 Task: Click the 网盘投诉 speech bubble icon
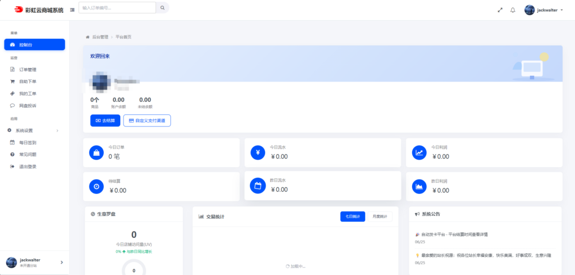(12, 105)
